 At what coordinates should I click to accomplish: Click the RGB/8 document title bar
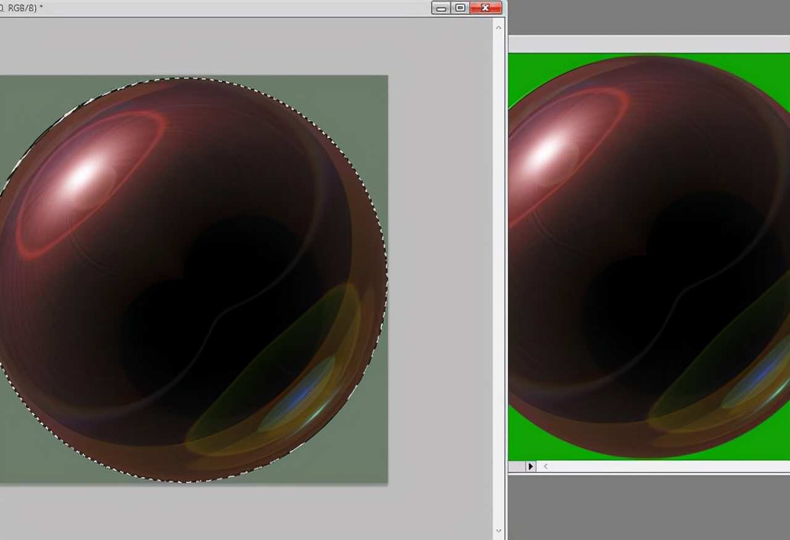tap(216, 8)
